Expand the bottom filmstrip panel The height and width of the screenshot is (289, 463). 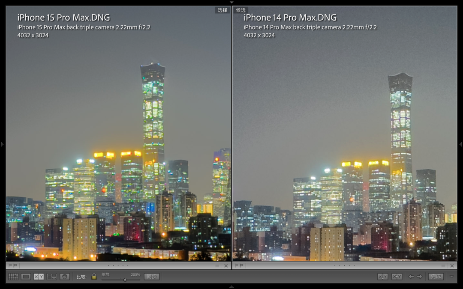click(231, 286)
